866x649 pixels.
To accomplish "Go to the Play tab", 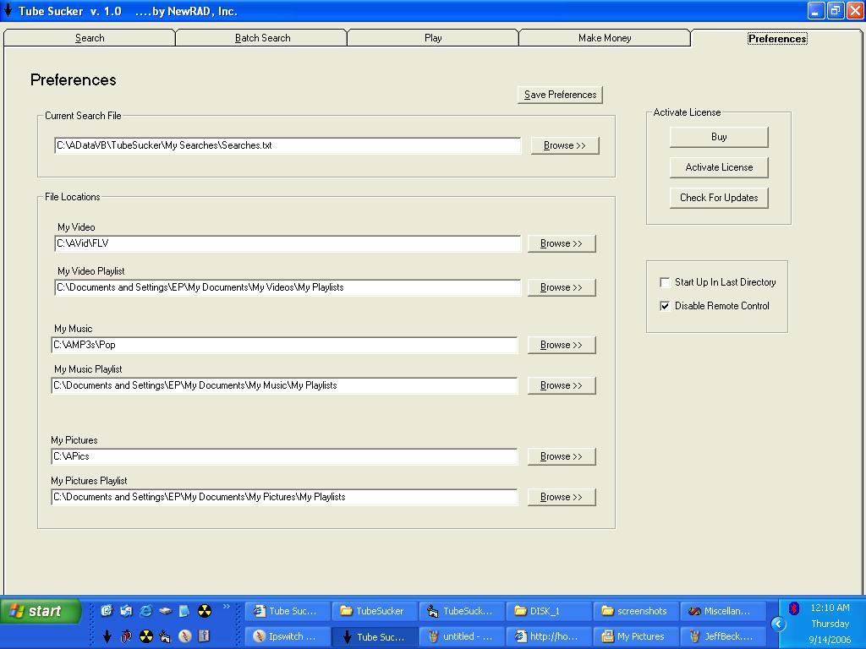I will [433, 38].
